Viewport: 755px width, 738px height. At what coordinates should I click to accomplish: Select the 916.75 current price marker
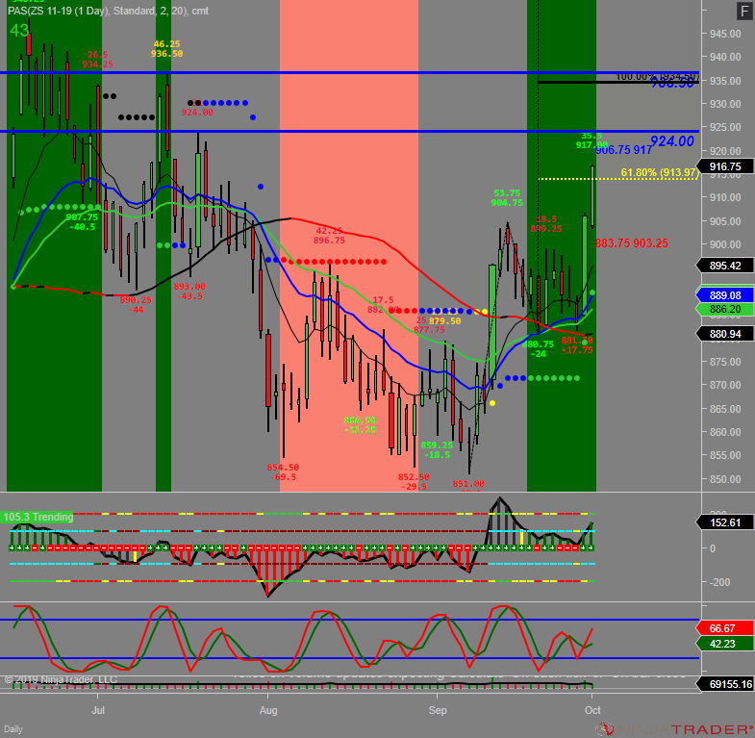click(x=724, y=166)
